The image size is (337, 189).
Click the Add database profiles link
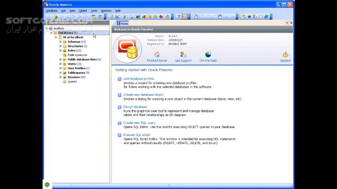139,79
